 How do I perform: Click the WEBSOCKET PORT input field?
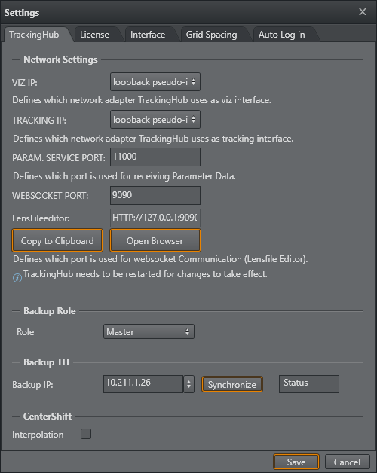[155, 195]
